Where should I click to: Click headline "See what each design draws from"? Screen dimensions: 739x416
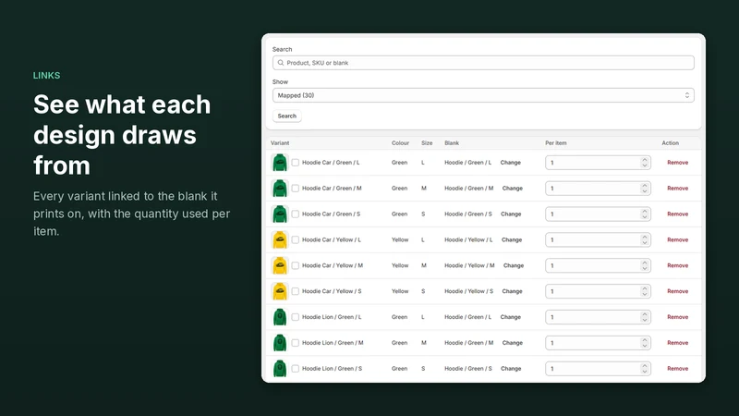coord(122,135)
